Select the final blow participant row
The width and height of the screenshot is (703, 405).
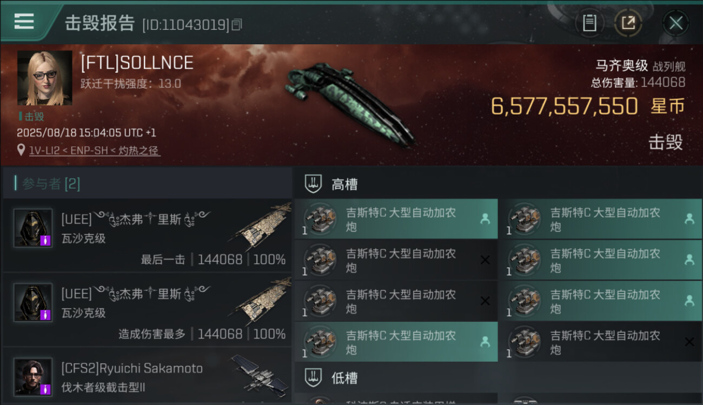click(x=147, y=235)
